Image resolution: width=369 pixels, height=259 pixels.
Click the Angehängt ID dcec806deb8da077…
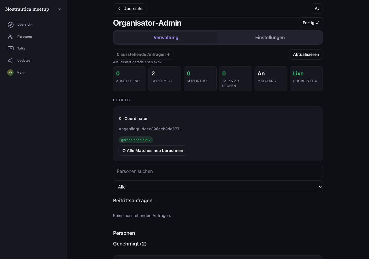tap(162, 129)
